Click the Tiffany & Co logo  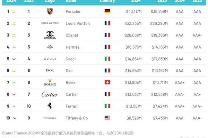coord(50,118)
